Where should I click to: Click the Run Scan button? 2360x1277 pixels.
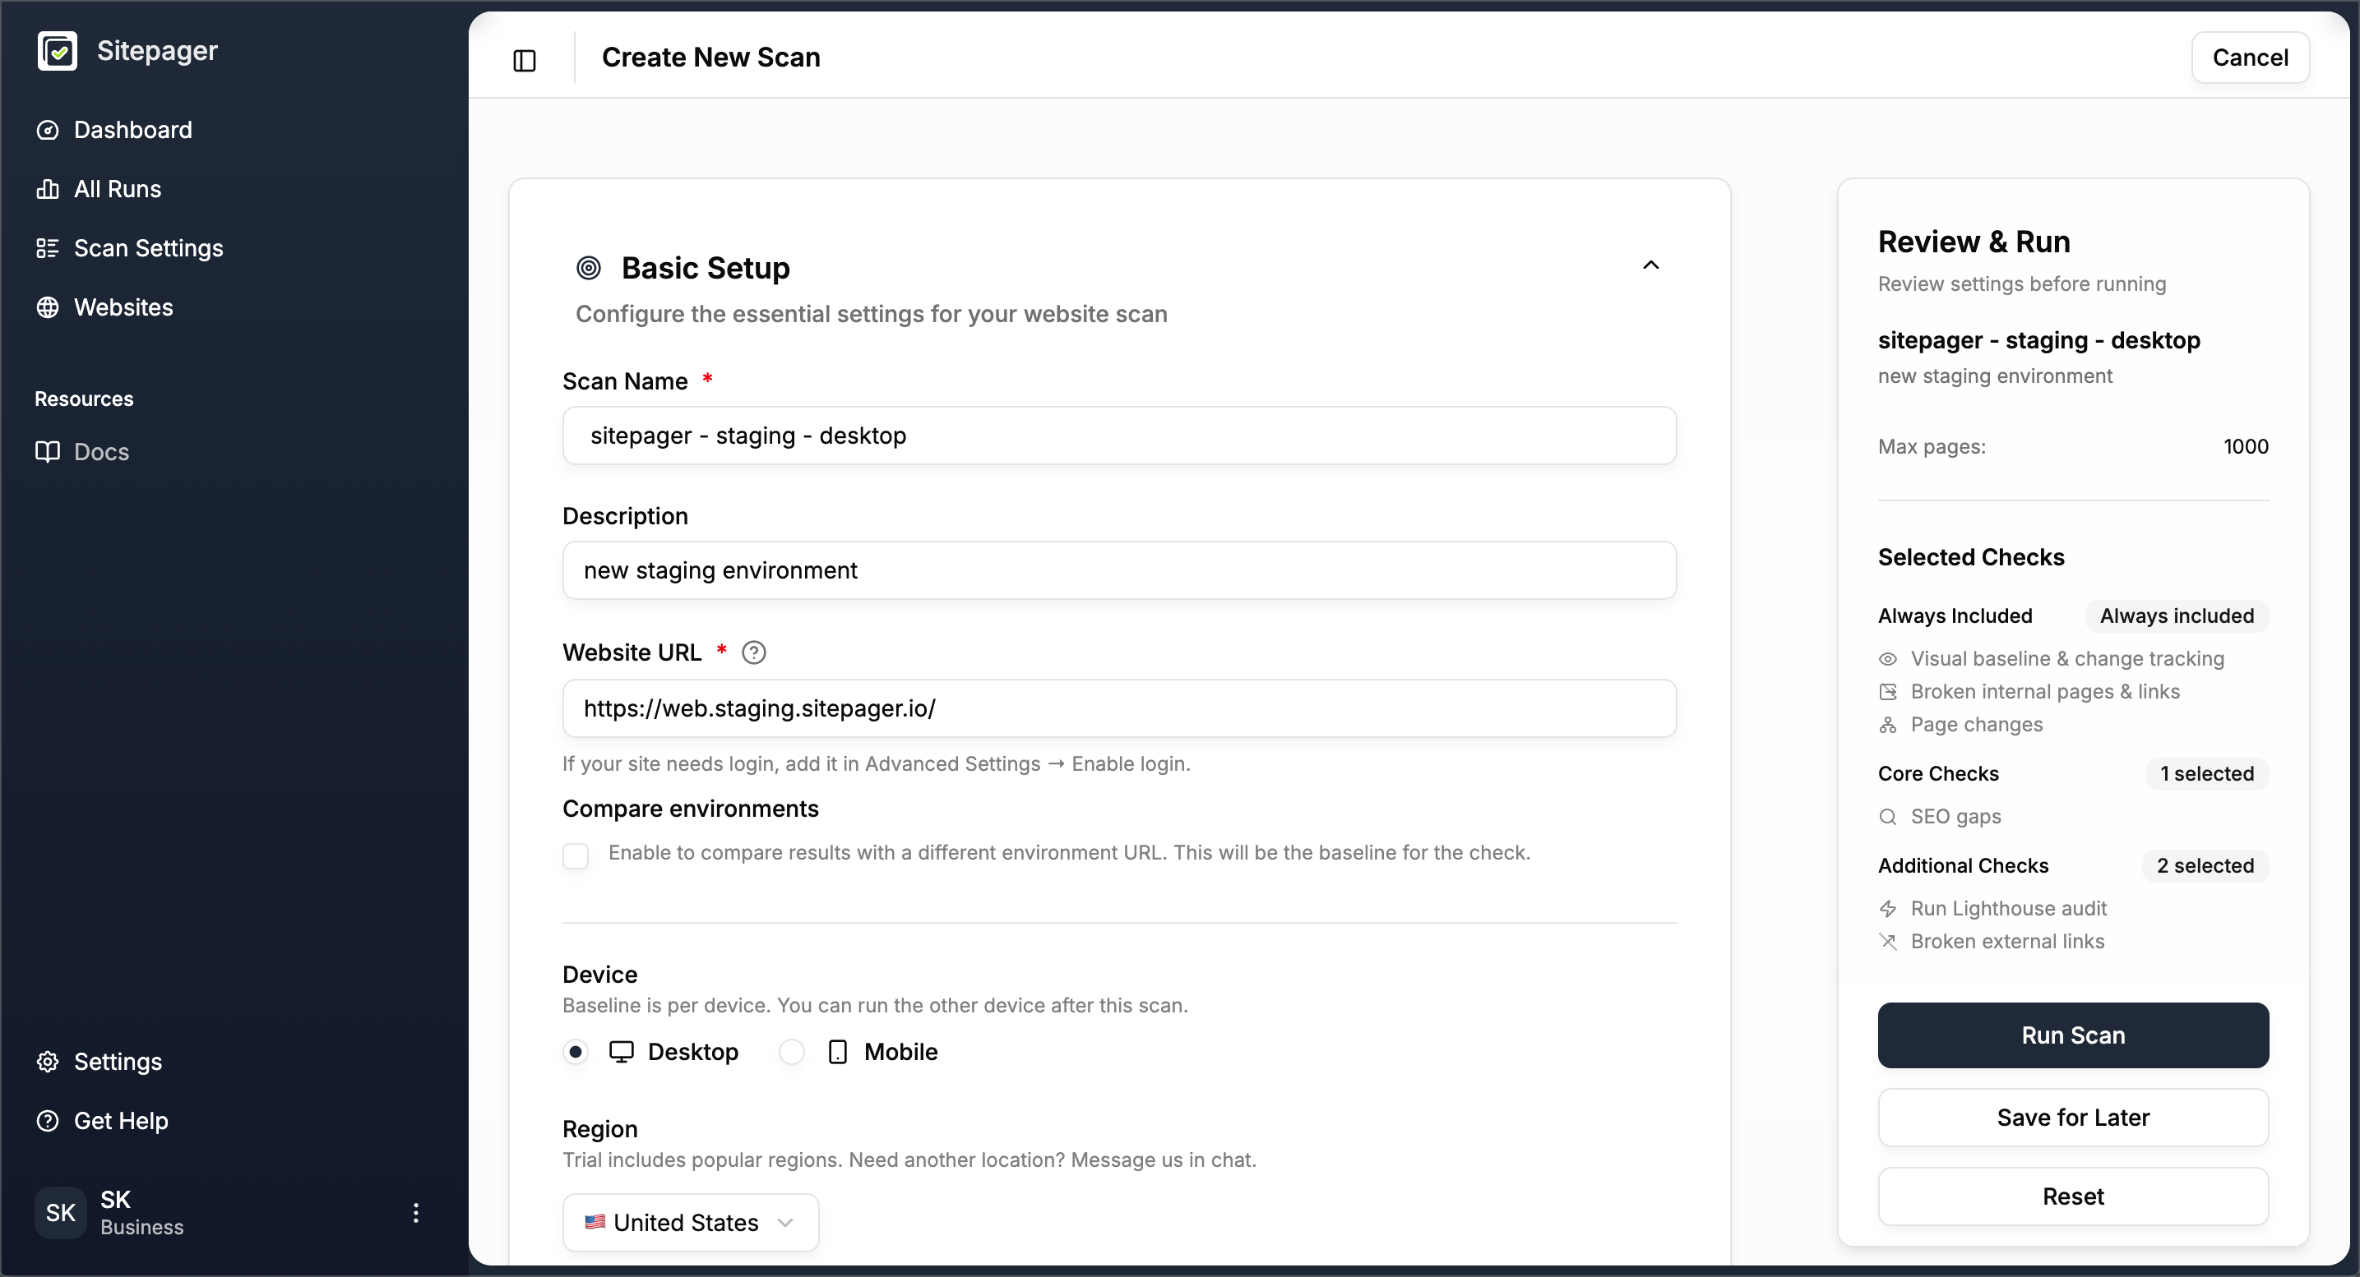pyautogui.click(x=2073, y=1035)
